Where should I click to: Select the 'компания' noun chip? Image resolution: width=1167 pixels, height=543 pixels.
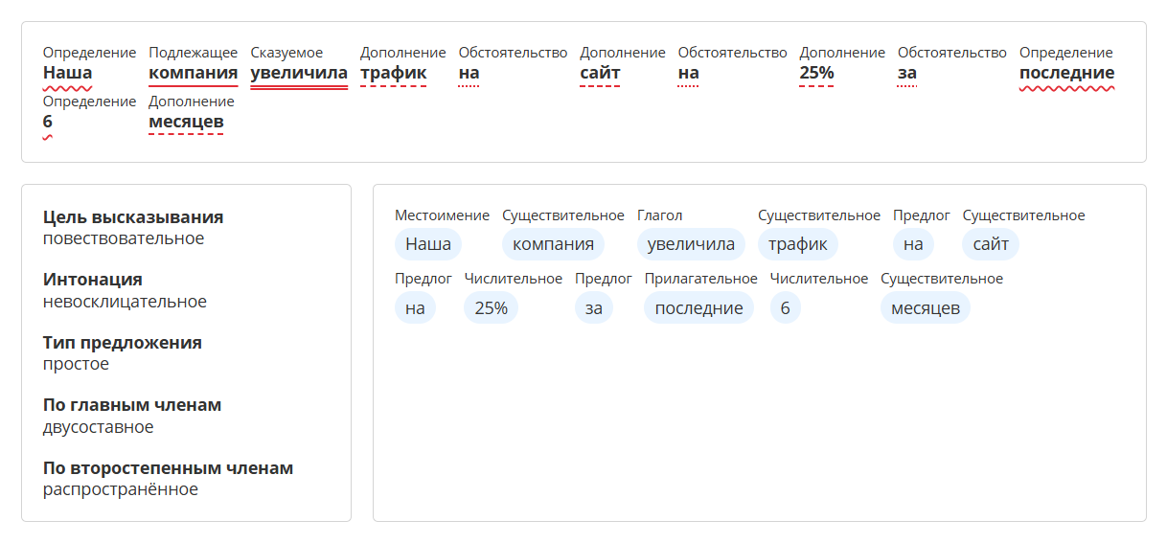tap(553, 244)
